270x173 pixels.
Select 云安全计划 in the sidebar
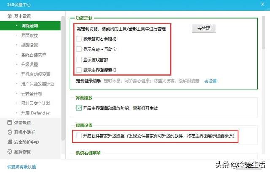(x=31, y=94)
